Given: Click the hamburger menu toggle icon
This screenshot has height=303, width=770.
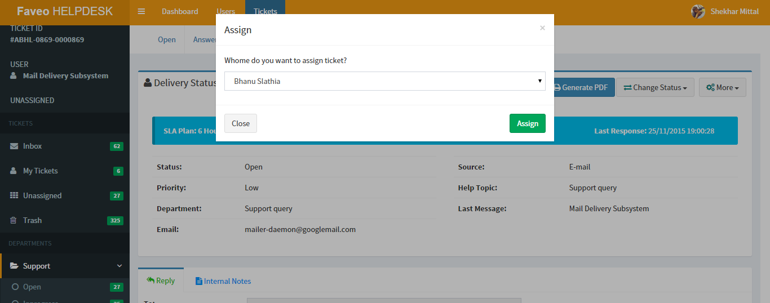Looking at the screenshot, I should point(141,11).
